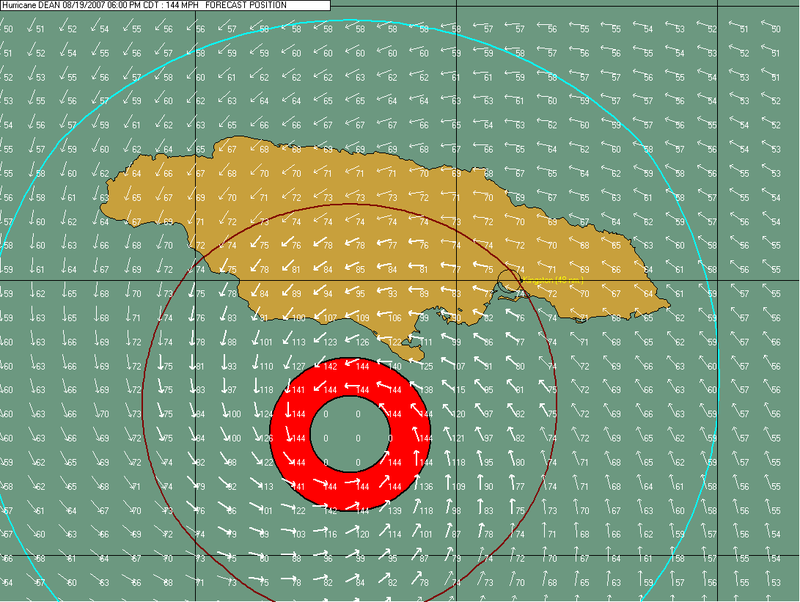The width and height of the screenshot is (800, 602).
Task: Select the yellow Kingston (48 nm.) label
Action: click(x=553, y=280)
